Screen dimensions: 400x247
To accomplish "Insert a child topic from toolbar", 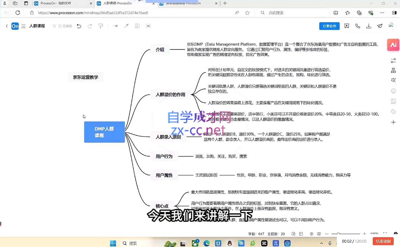I will pyautogui.click(x=115, y=26).
